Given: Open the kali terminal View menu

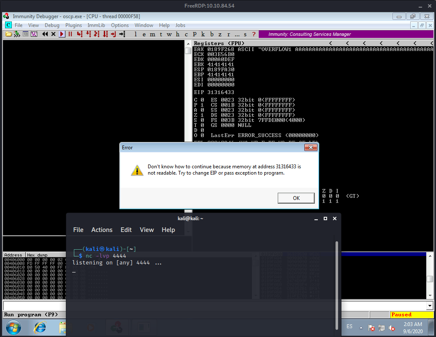Looking at the screenshot, I should 147,230.
